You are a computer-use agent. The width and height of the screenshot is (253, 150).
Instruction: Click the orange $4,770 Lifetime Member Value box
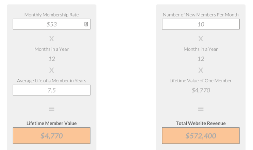(52, 135)
